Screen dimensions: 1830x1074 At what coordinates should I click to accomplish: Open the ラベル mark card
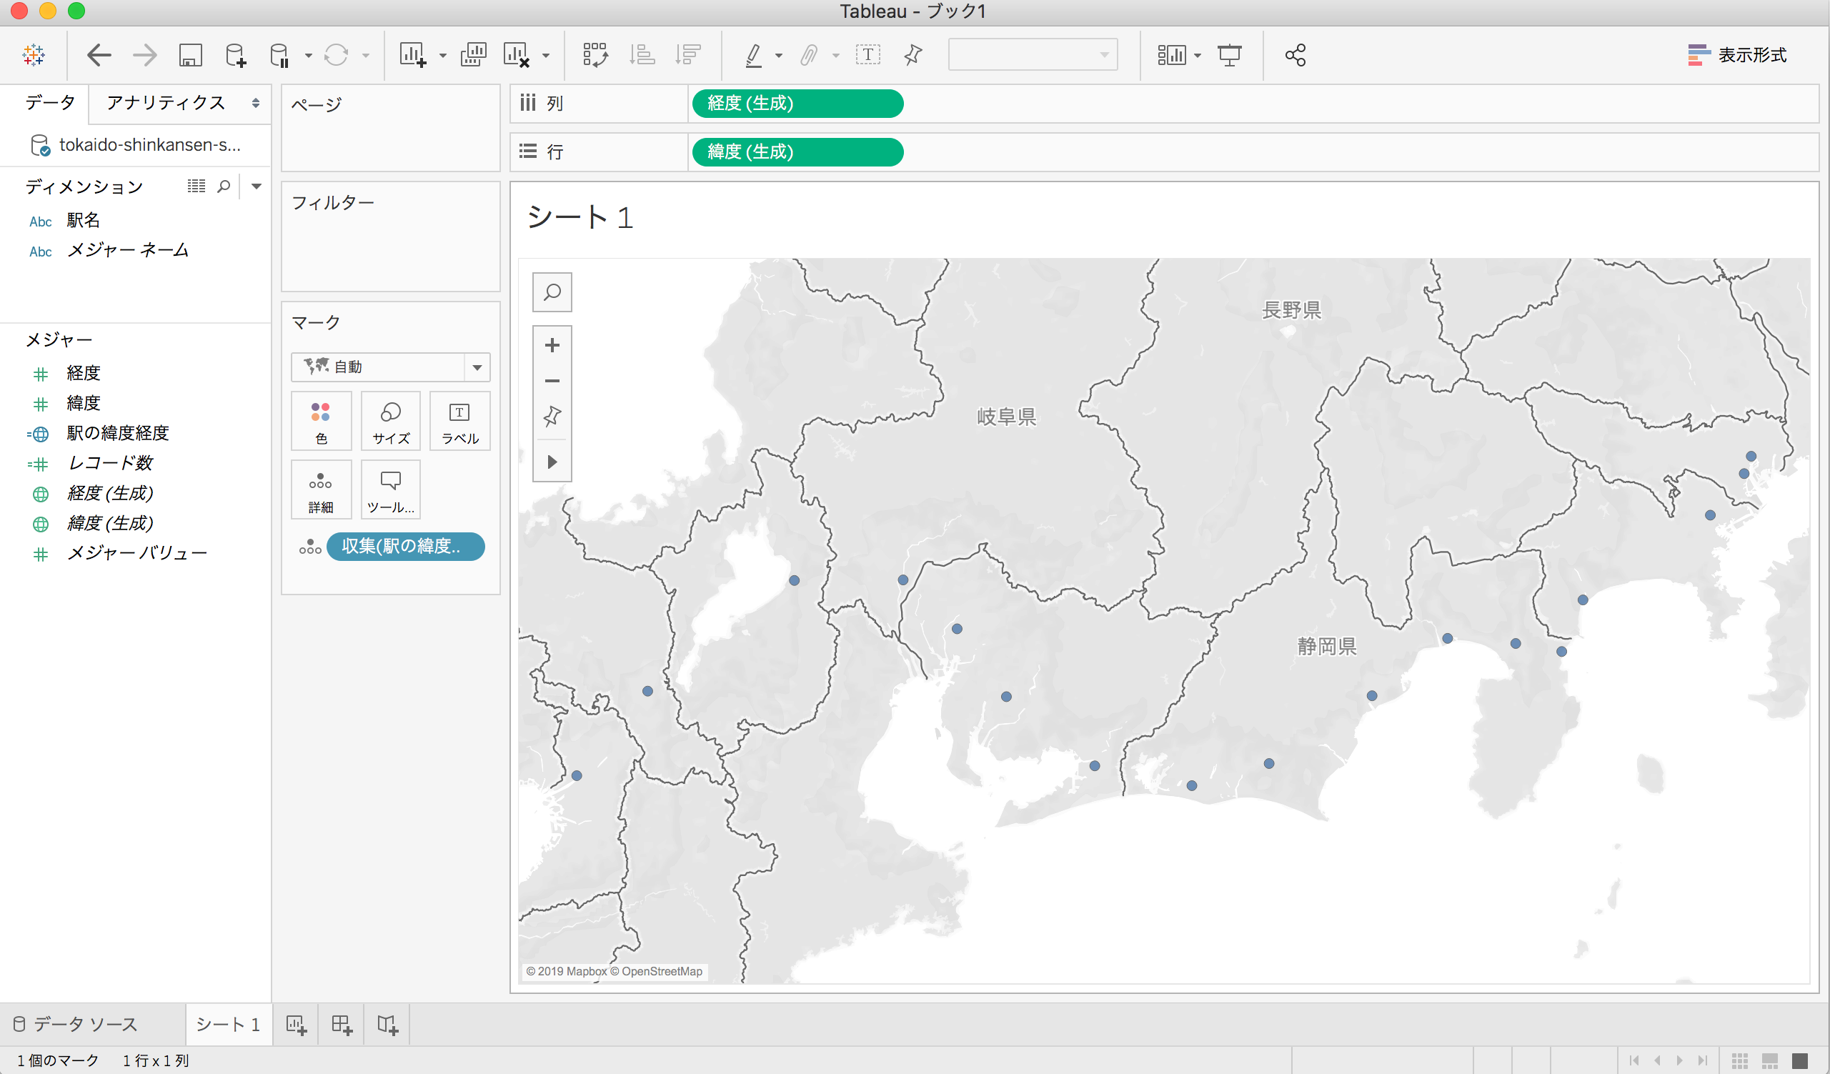(459, 421)
